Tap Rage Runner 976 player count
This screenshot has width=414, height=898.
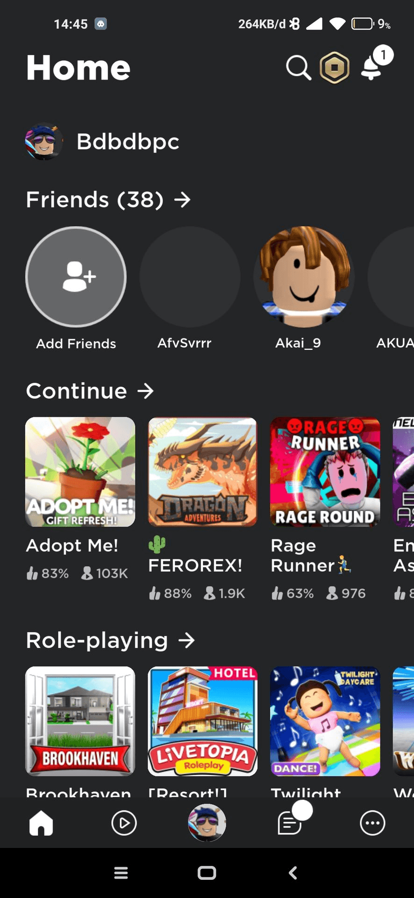click(x=346, y=594)
